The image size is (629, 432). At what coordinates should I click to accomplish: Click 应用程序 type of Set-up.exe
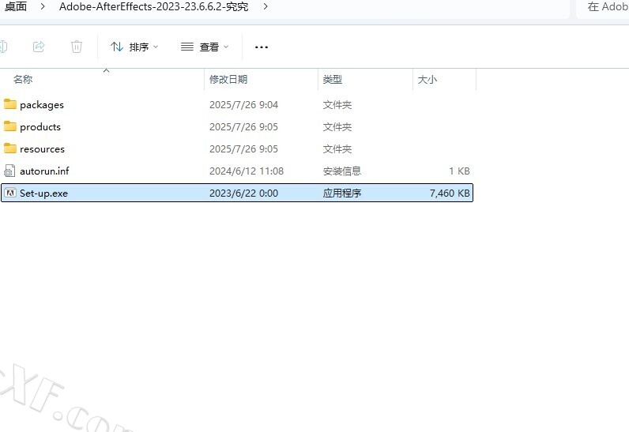pos(342,193)
